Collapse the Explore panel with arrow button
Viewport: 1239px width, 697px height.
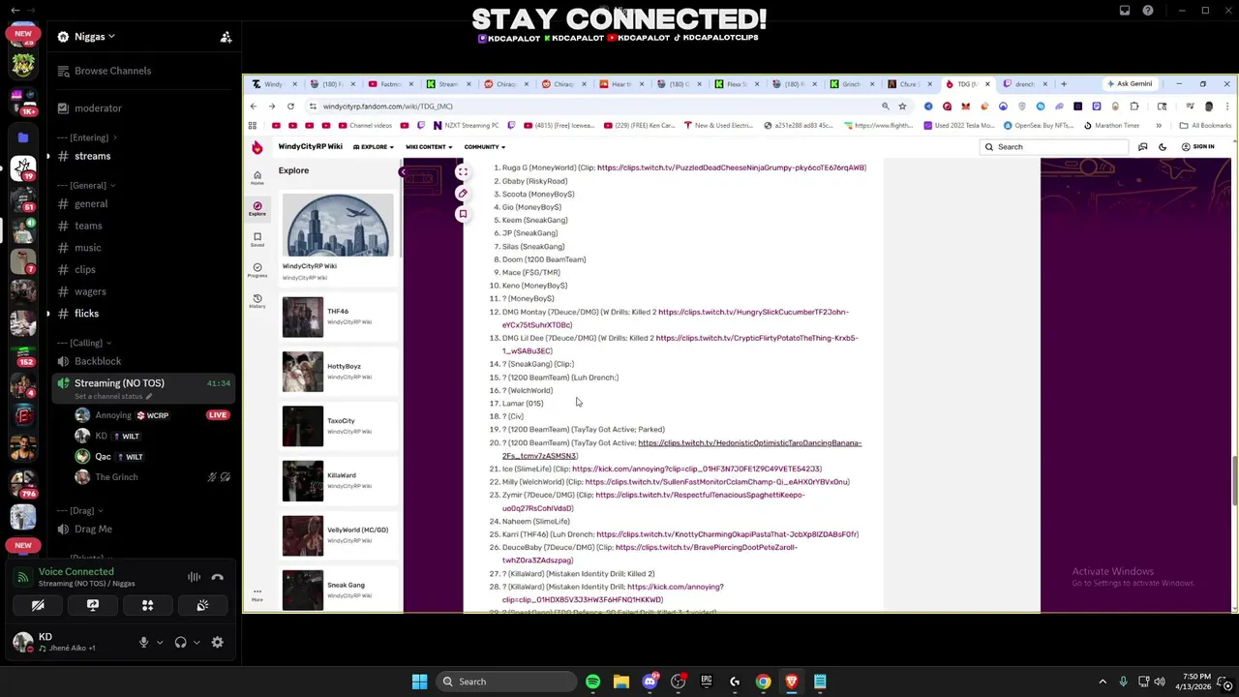pyautogui.click(x=403, y=172)
